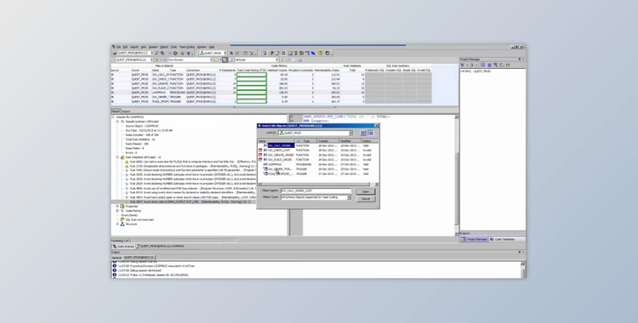Click red invalid icon beside OW_CHECK_CUST
The width and height of the screenshot is (638, 323).
click(260, 150)
